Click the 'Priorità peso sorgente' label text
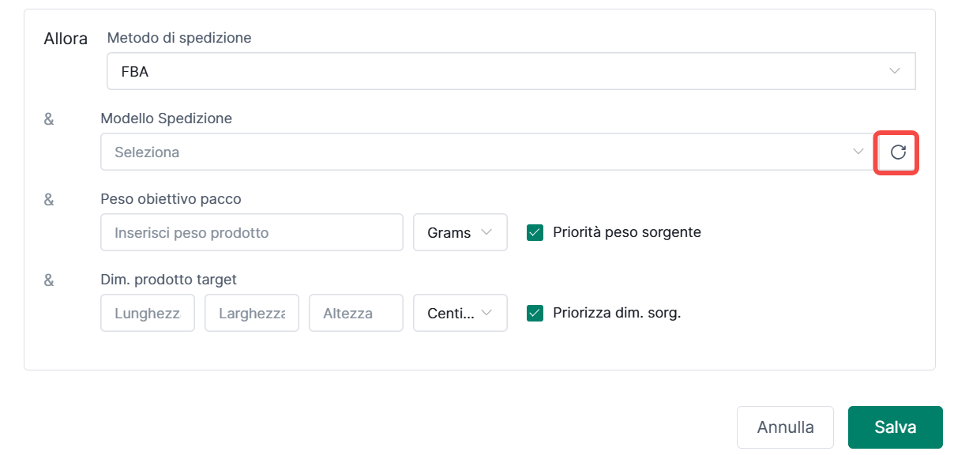 (x=627, y=232)
